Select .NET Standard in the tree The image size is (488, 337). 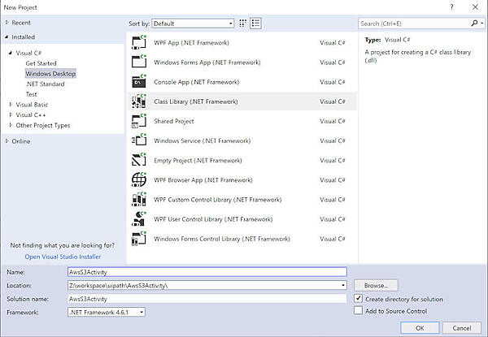click(x=45, y=84)
